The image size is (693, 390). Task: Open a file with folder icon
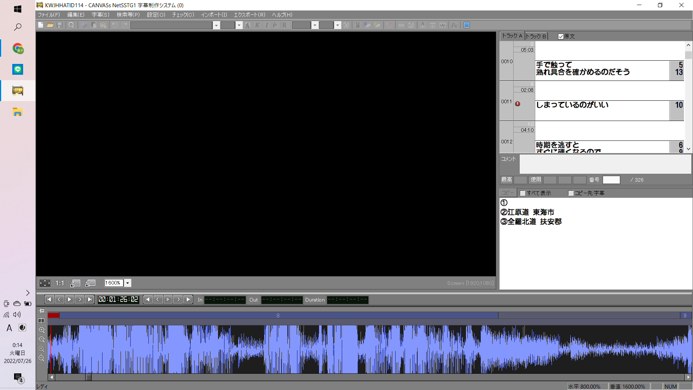coord(50,25)
